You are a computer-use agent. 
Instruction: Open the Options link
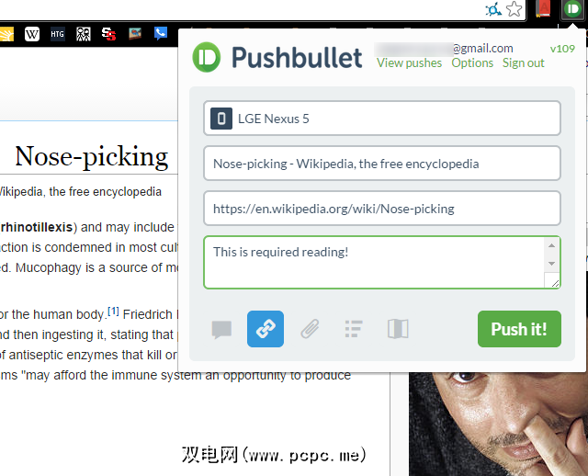pyautogui.click(x=472, y=63)
